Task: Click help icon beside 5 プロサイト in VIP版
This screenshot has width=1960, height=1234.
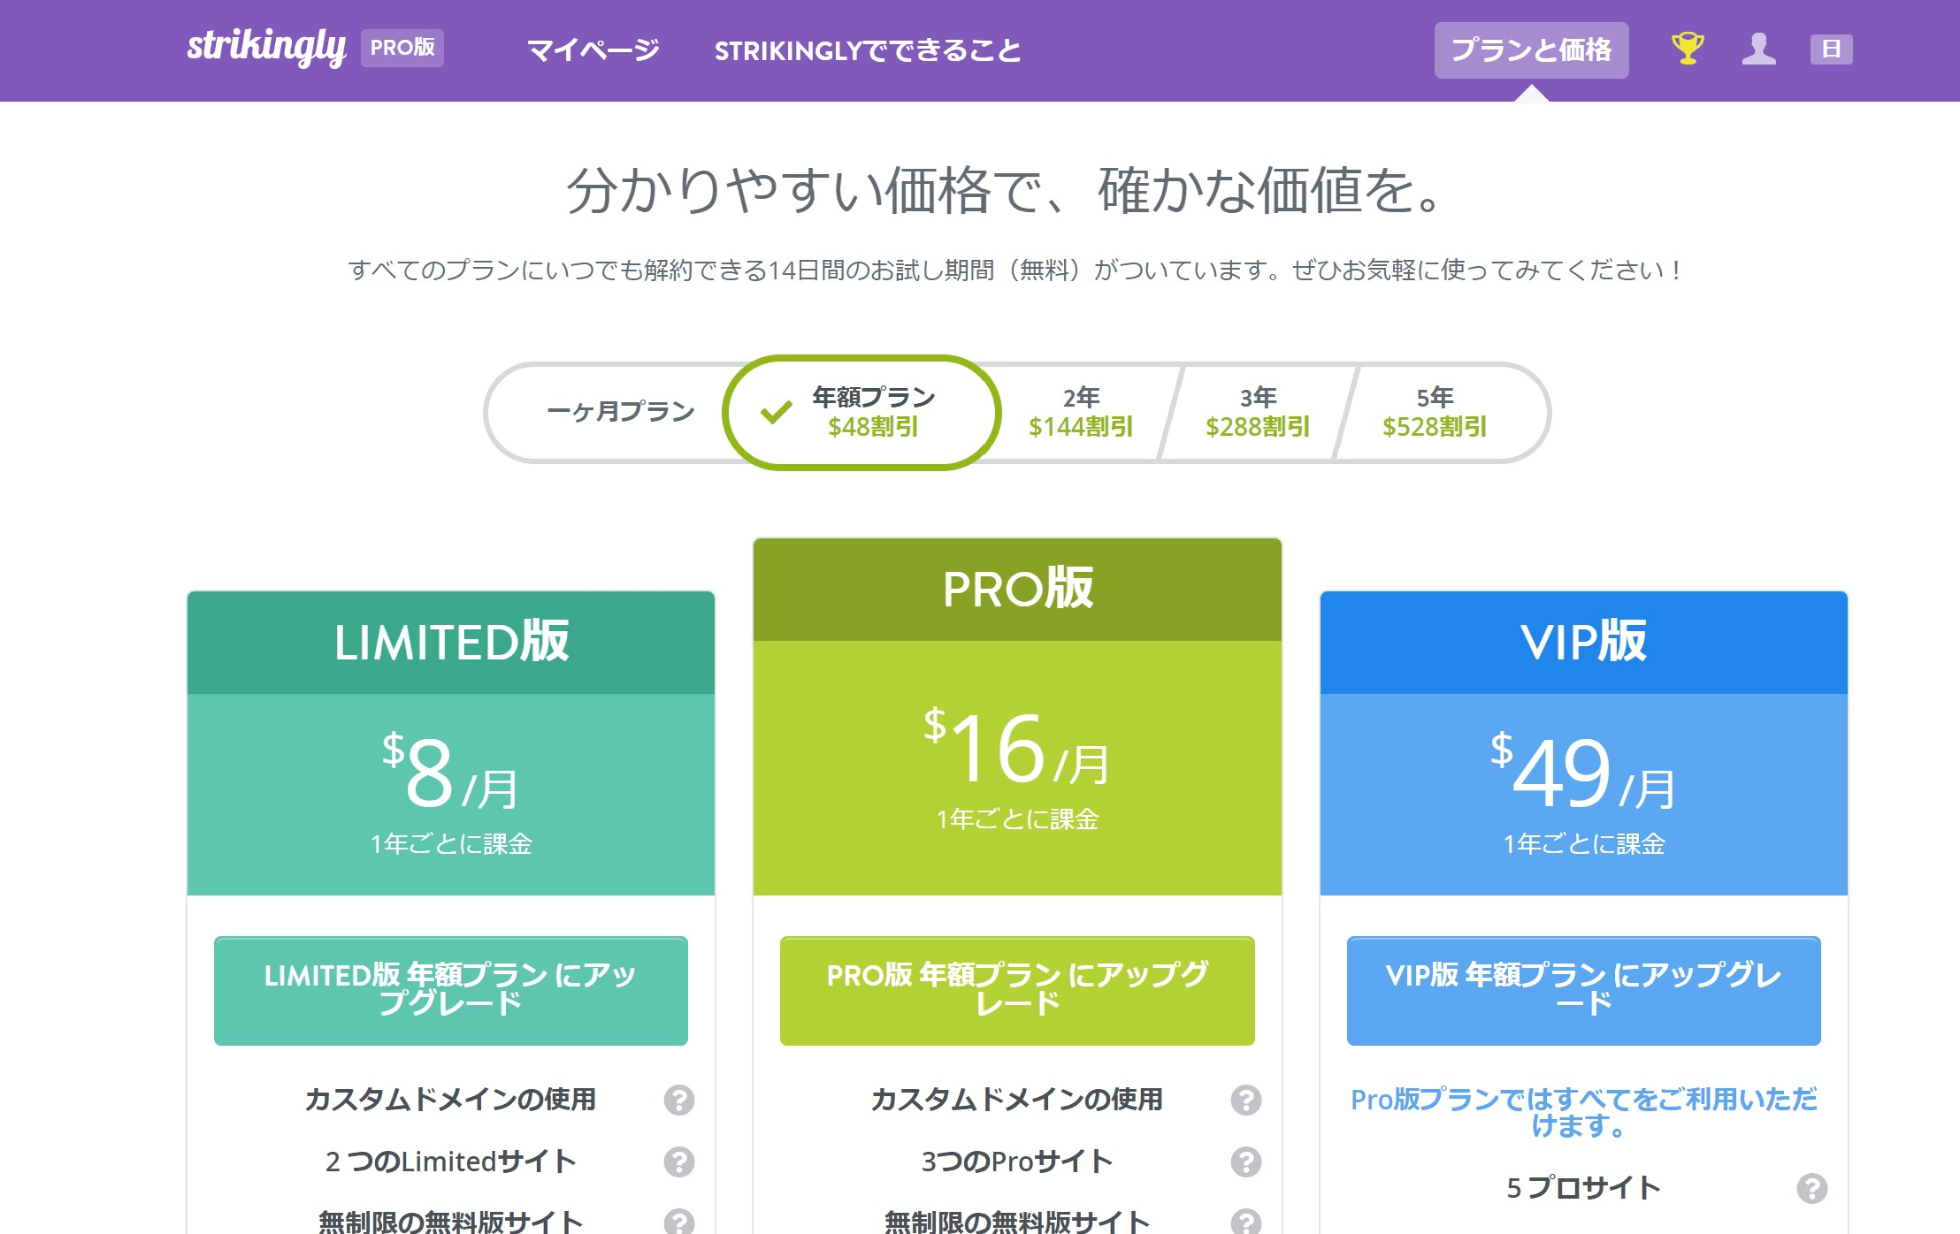Action: [x=1814, y=1187]
